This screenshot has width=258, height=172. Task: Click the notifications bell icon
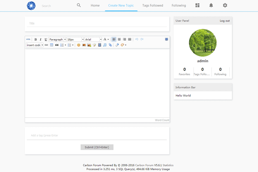pyautogui.click(x=211, y=6)
